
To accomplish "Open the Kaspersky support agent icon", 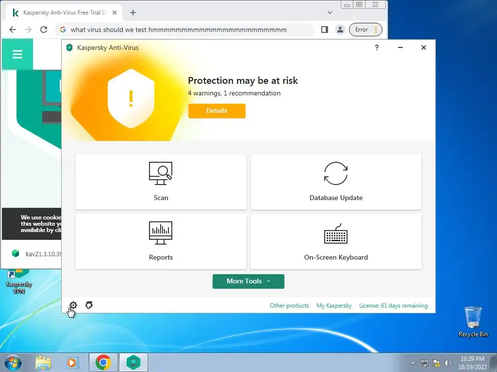I will [x=89, y=305].
